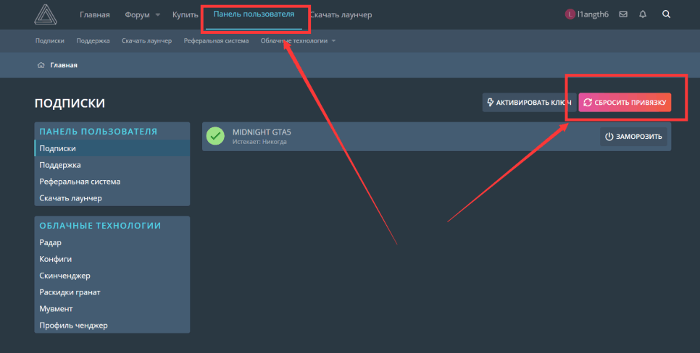Open Реферальная система in sidebar
The height and width of the screenshot is (353, 700).
80,182
